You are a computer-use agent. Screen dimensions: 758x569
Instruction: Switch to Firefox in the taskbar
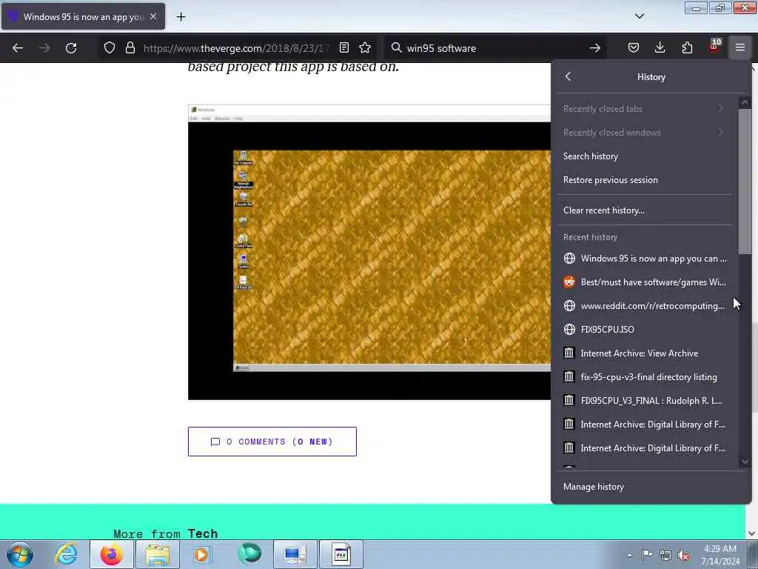(112, 554)
